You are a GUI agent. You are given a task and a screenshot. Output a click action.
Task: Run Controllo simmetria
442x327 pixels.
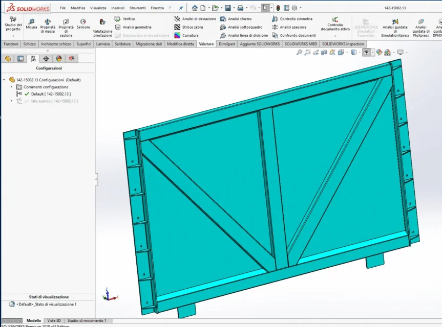coord(292,19)
